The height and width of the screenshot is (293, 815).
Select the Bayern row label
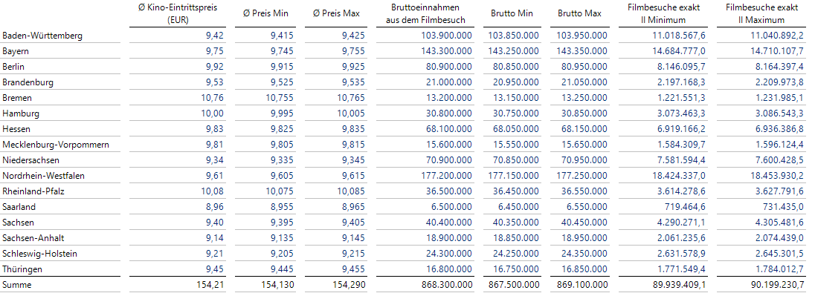[16, 51]
